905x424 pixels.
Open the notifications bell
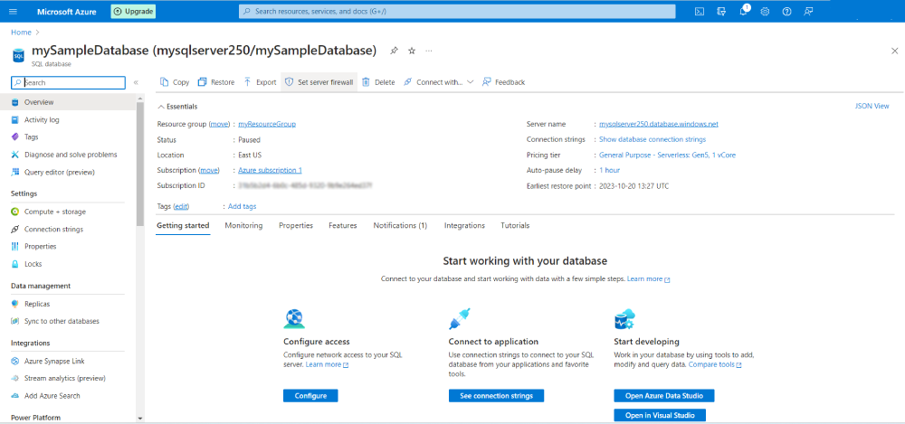(743, 11)
